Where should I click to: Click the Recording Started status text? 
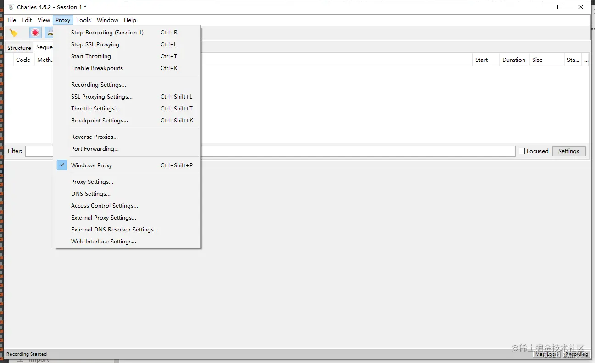pyautogui.click(x=27, y=354)
